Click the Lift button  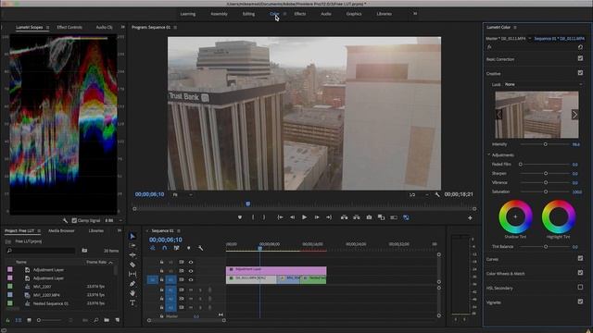point(344,217)
